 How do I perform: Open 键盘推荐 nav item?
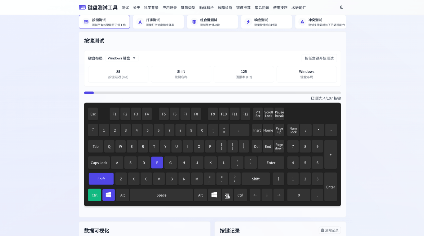click(243, 8)
